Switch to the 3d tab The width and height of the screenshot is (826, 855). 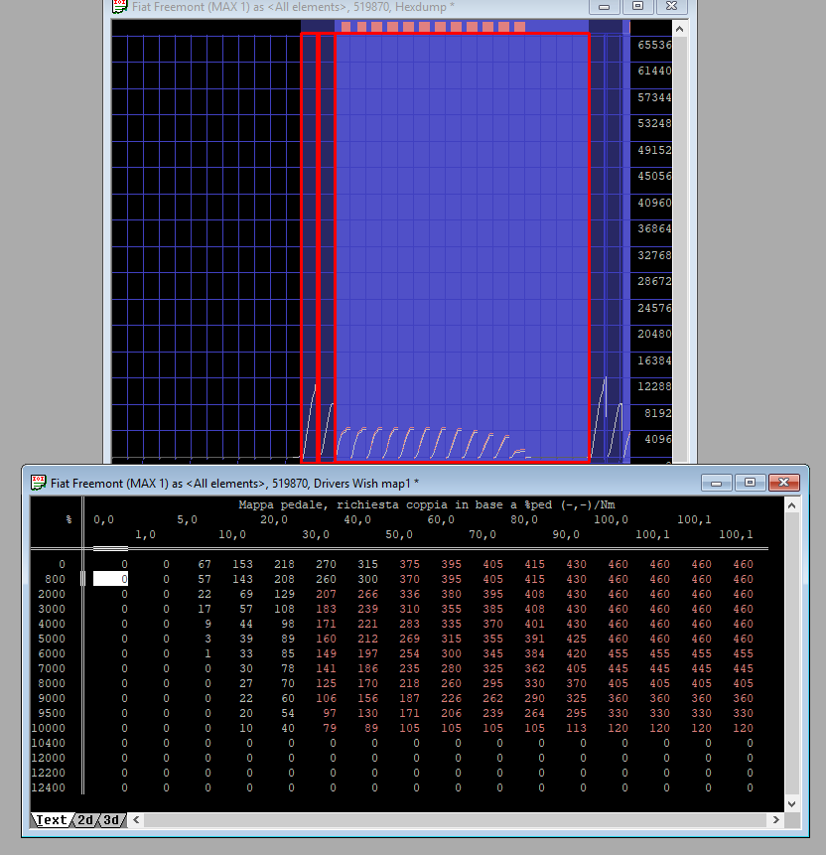(x=111, y=820)
